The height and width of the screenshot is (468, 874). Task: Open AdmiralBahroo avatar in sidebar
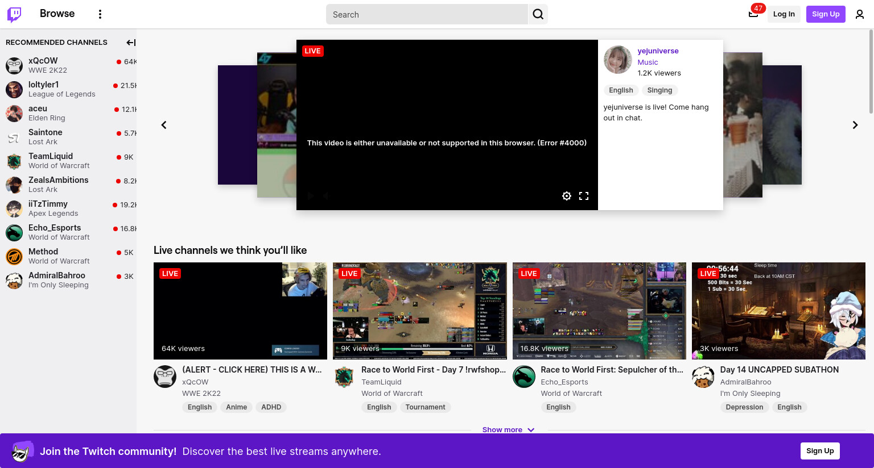coord(14,280)
